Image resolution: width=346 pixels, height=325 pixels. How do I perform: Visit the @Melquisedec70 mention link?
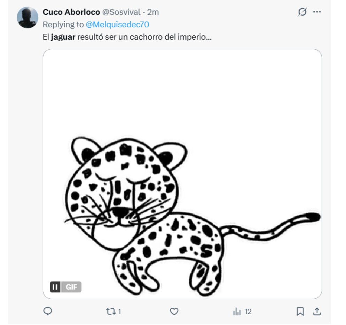coord(117,24)
